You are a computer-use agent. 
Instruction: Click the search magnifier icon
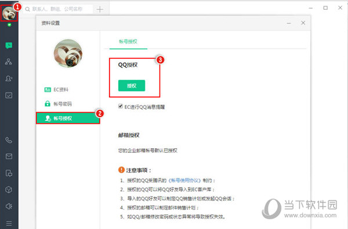point(27,9)
